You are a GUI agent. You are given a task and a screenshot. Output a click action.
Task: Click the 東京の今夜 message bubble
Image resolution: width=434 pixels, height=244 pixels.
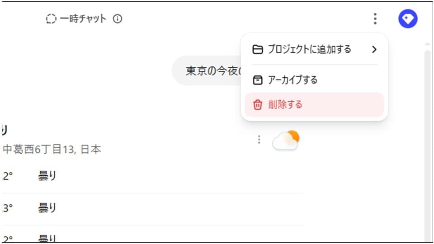(207, 71)
